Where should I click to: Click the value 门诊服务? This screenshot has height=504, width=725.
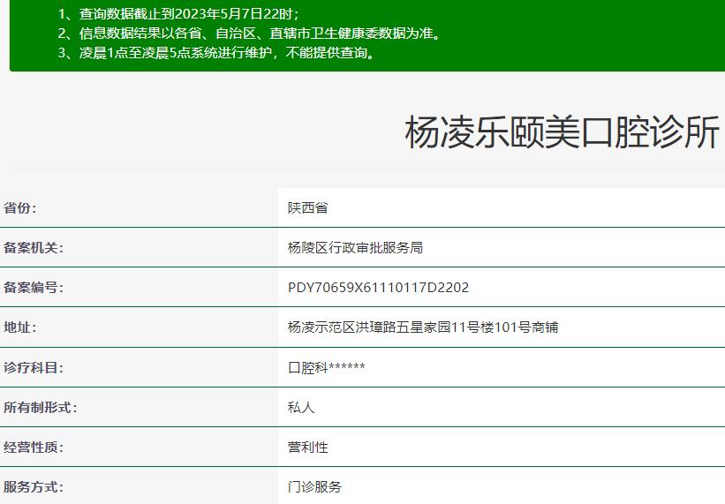[x=314, y=487]
